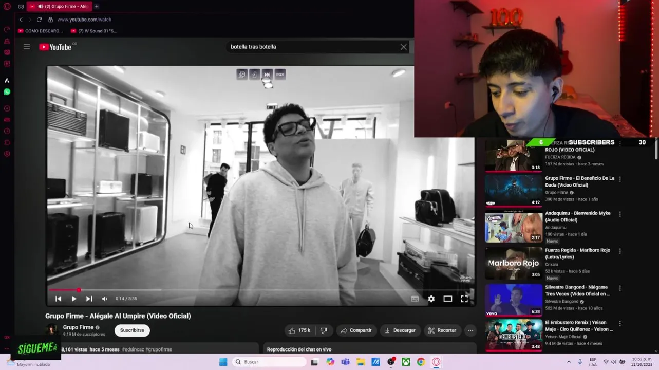Open the tab islands workspace icon

pyautogui.click(x=21, y=6)
